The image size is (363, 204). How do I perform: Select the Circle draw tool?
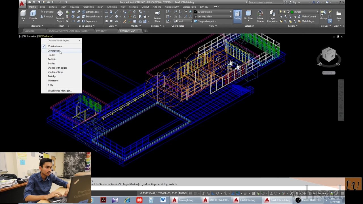tap(117, 16)
